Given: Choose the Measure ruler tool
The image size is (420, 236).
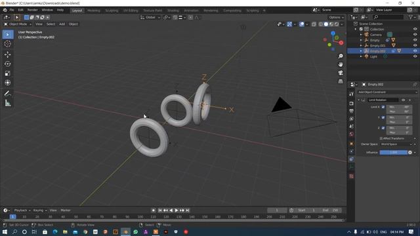Looking at the screenshot, I should pyautogui.click(x=8, y=103).
